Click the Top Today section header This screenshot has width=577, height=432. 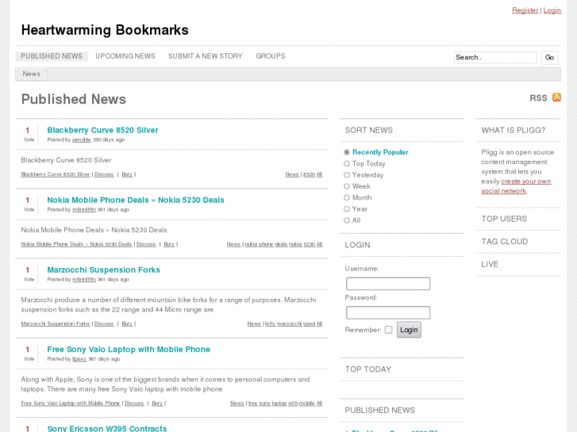click(x=368, y=369)
